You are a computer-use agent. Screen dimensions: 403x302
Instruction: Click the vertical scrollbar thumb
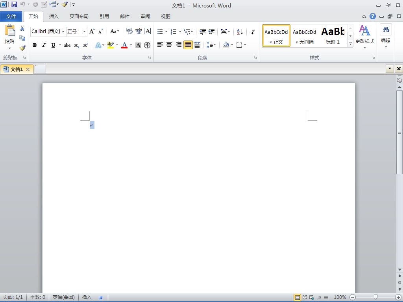[x=399, y=132]
